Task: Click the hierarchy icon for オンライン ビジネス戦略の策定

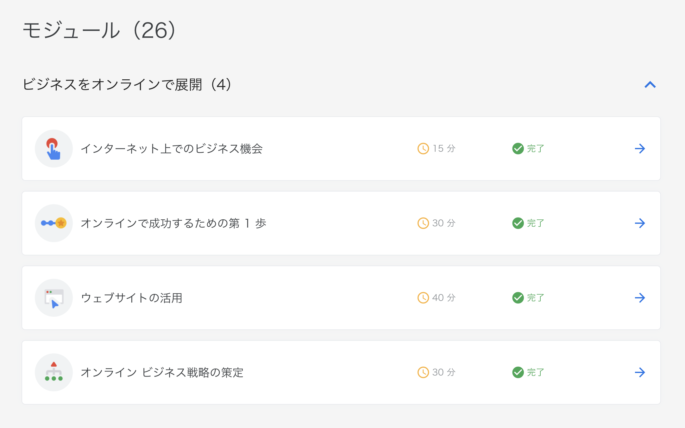Action: [53, 372]
